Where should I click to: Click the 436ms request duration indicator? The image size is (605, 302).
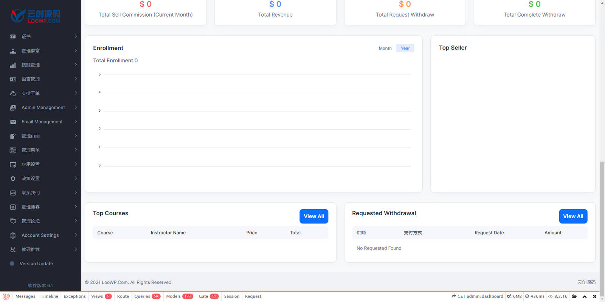point(535,296)
